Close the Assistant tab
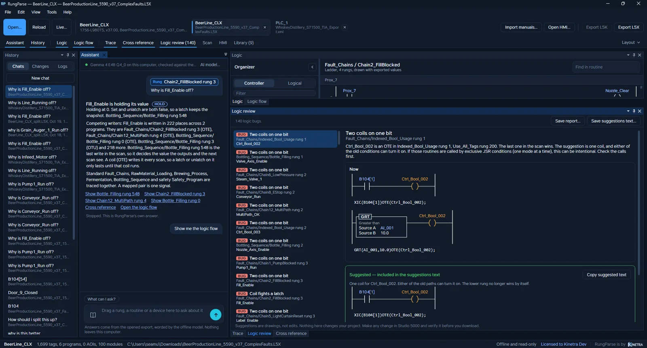The image size is (647, 348). [104, 55]
